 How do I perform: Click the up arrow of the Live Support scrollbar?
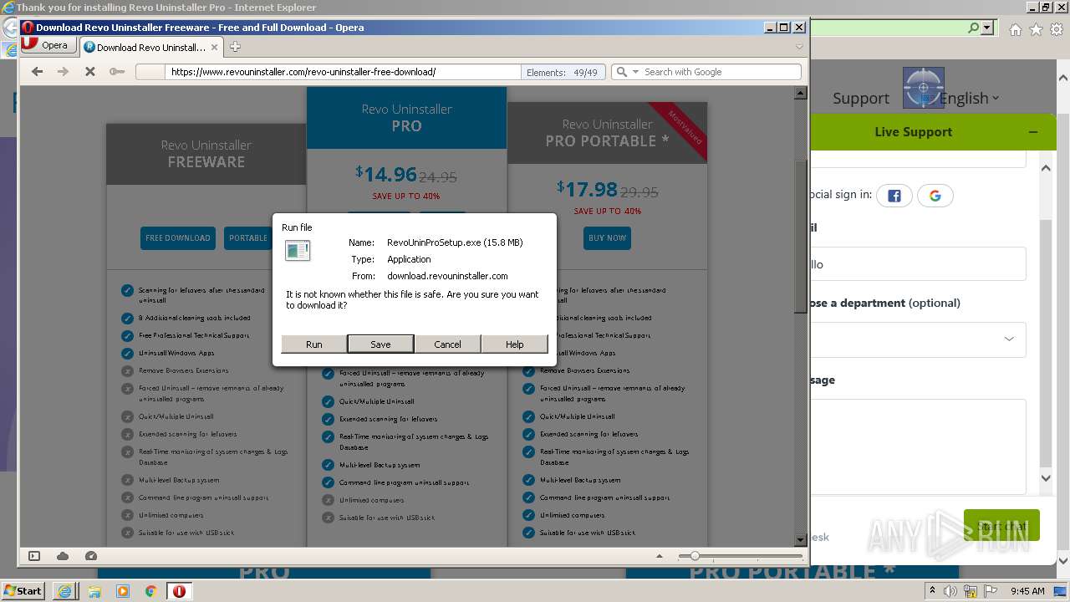1046,168
